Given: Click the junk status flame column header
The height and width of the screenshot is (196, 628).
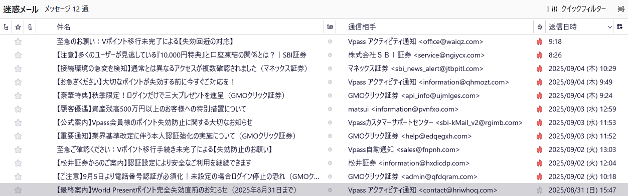Looking at the screenshot, I should [540, 26].
